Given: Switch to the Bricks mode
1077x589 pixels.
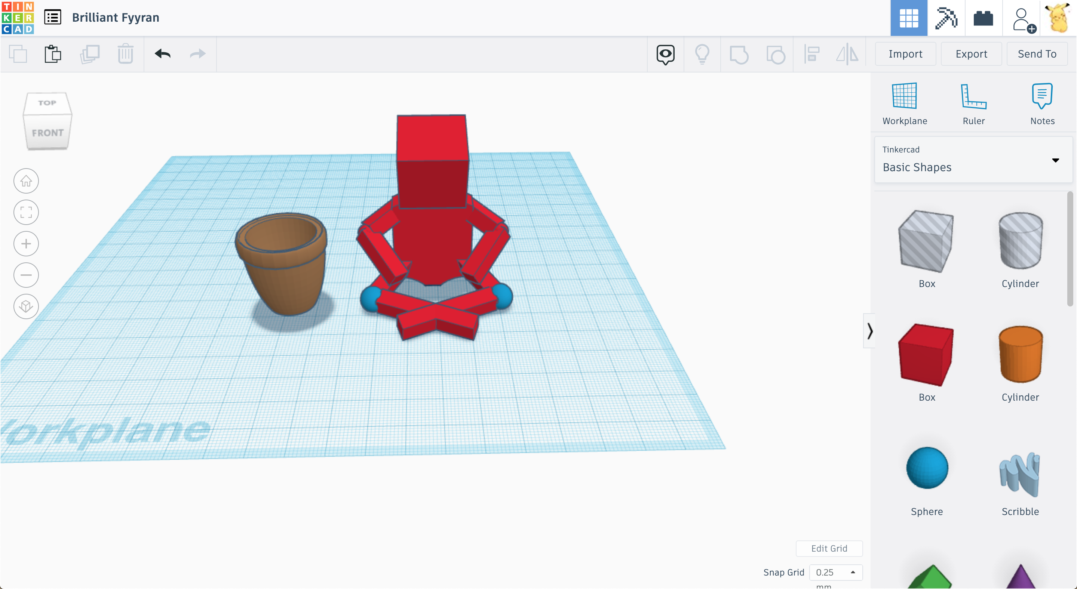Looking at the screenshot, I should point(983,18).
